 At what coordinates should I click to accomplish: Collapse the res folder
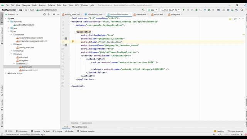pyautogui.click(x=8, y=31)
